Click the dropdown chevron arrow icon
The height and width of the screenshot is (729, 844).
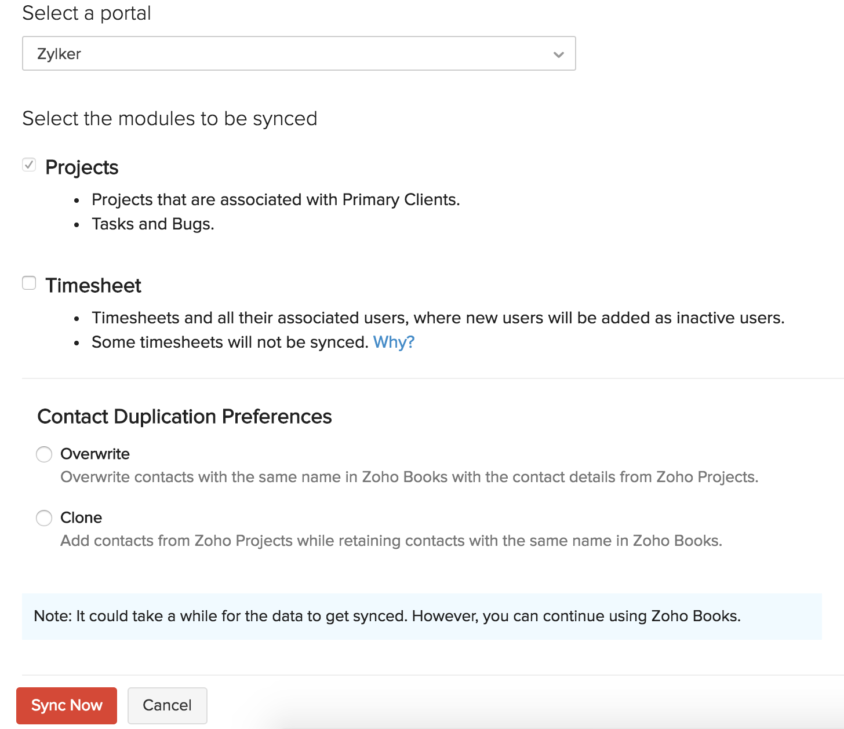click(558, 54)
